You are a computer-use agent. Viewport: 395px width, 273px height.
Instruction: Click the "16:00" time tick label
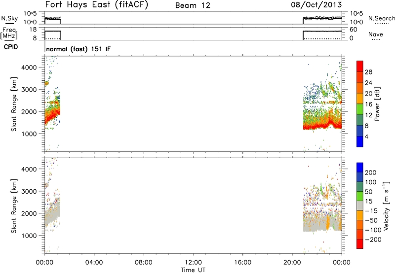click(x=242, y=263)
